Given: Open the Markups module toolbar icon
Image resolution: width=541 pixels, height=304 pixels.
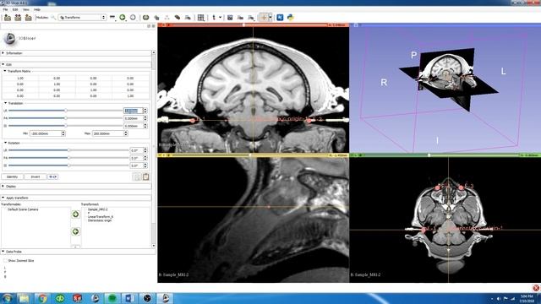Looking at the screenshot, I should point(178,18).
